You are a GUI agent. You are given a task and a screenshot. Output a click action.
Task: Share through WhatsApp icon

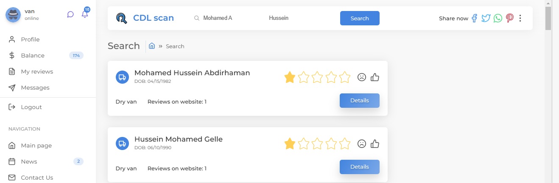(498, 18)
